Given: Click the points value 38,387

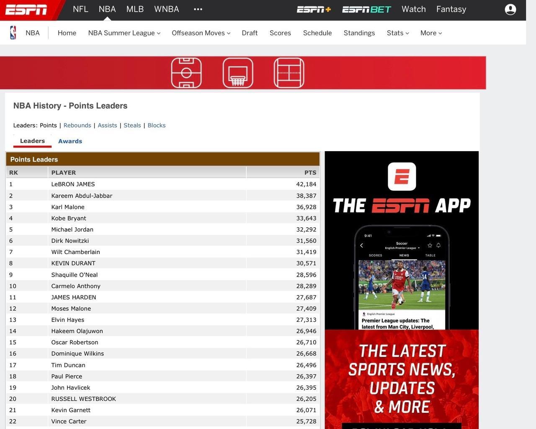Looking at the screenshot, I should 306,195.
